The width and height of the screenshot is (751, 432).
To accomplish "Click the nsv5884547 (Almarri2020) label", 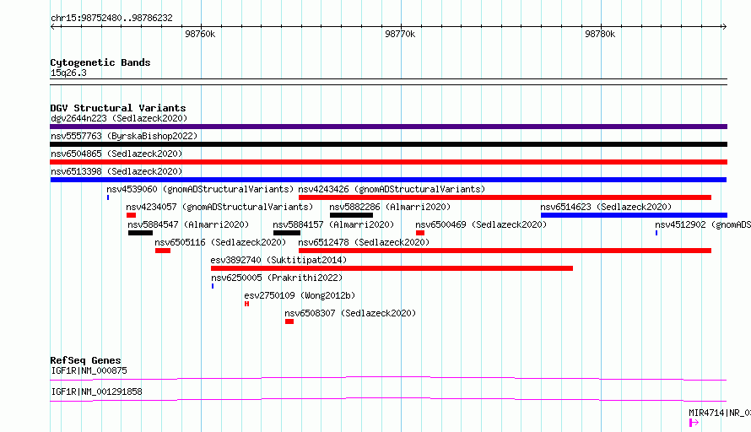I will click(188, 224).
